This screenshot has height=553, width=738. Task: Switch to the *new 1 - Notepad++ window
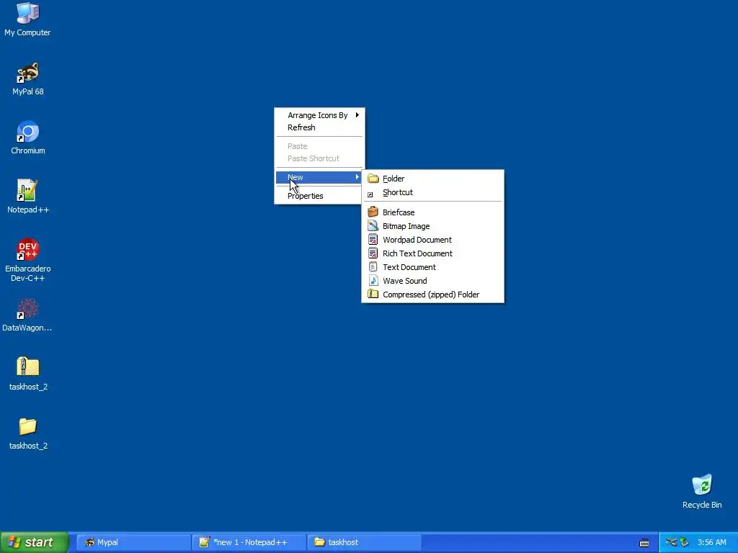click(249, 542)
